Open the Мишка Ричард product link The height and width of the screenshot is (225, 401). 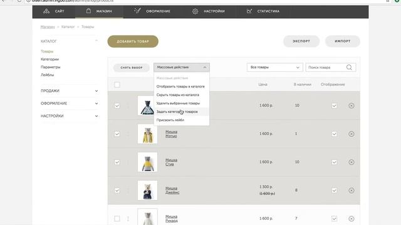pyautogui.click(x=172, y=219)
